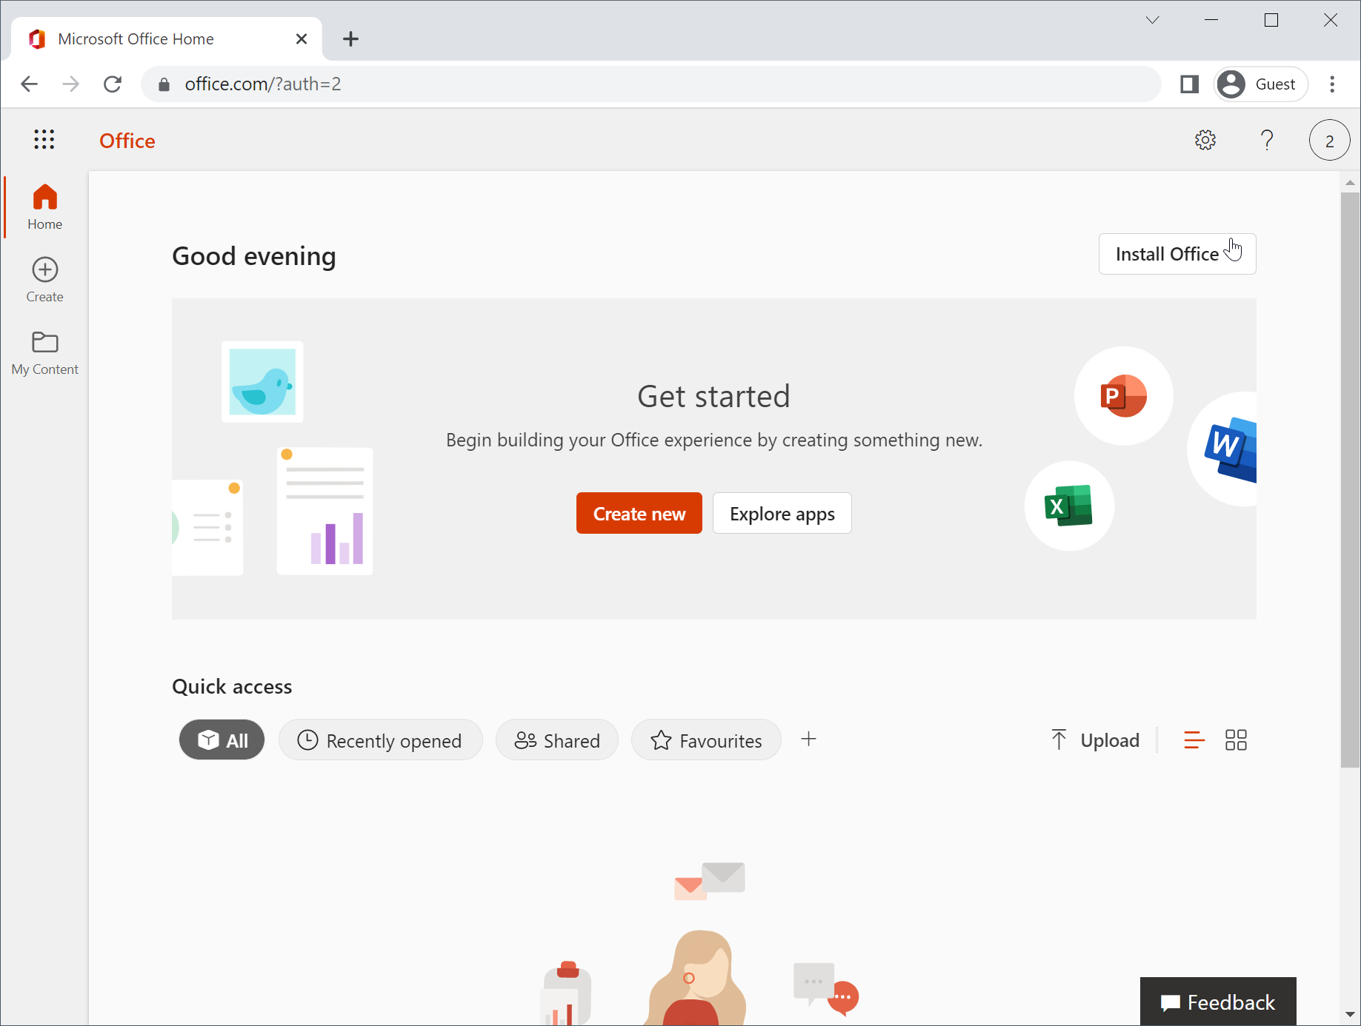Reload the current page
The height and width of the screenshot is (1026, 1361).
tap(113, 84)
